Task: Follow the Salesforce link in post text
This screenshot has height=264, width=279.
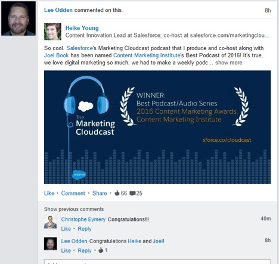Action: coord(79,48)
